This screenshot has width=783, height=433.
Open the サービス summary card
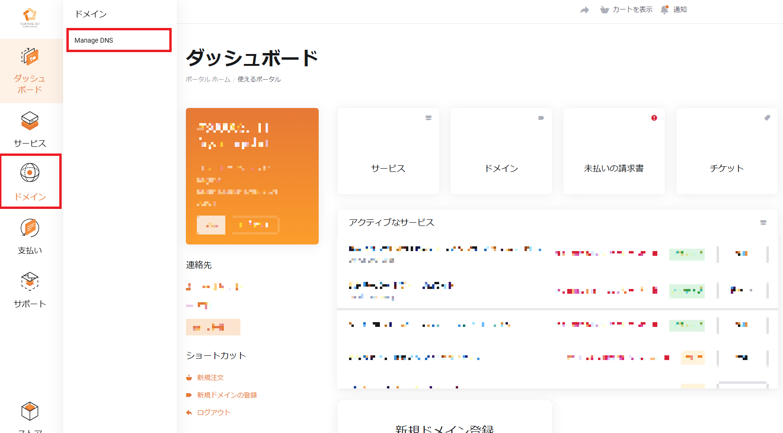388,151
